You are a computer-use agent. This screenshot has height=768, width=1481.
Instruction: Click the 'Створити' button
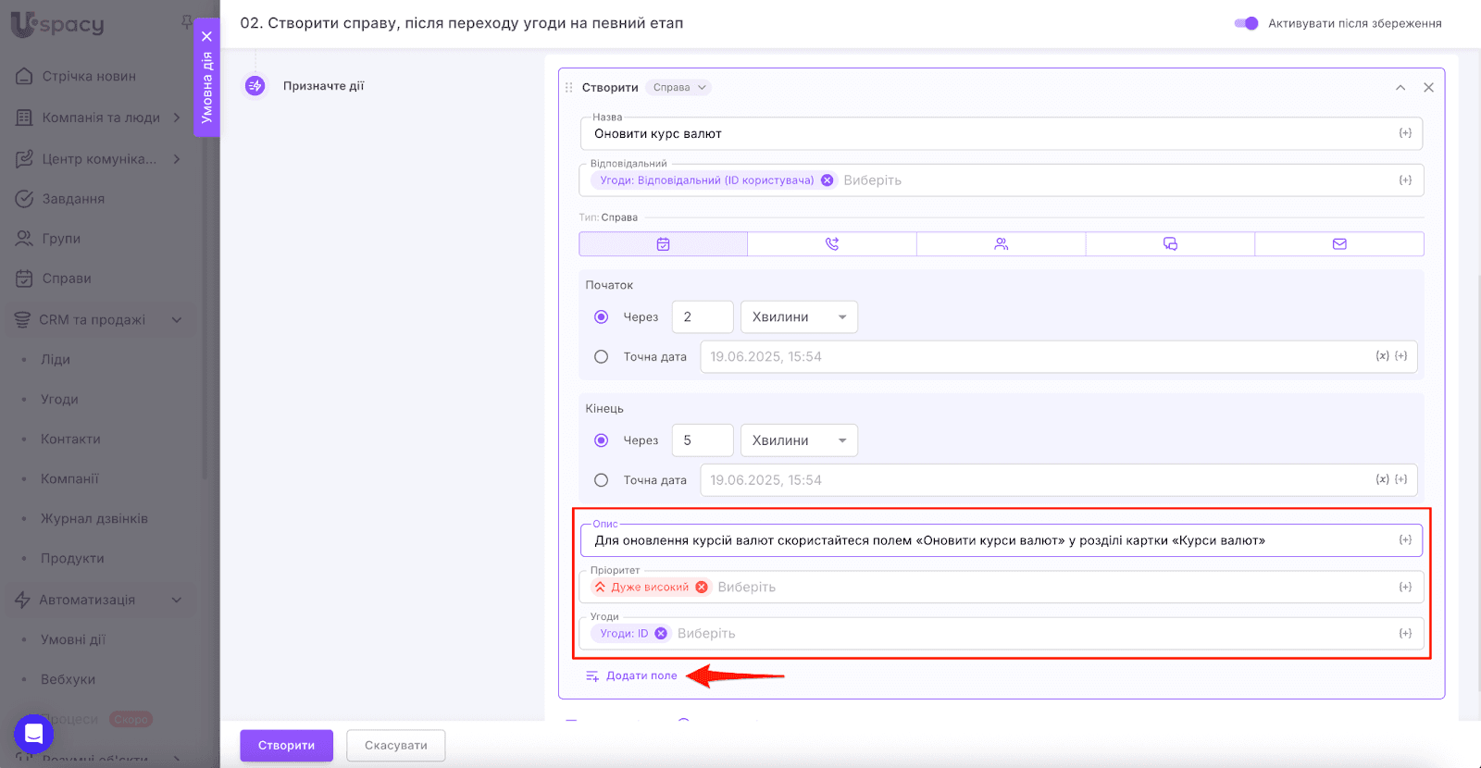tap(286, 746)
